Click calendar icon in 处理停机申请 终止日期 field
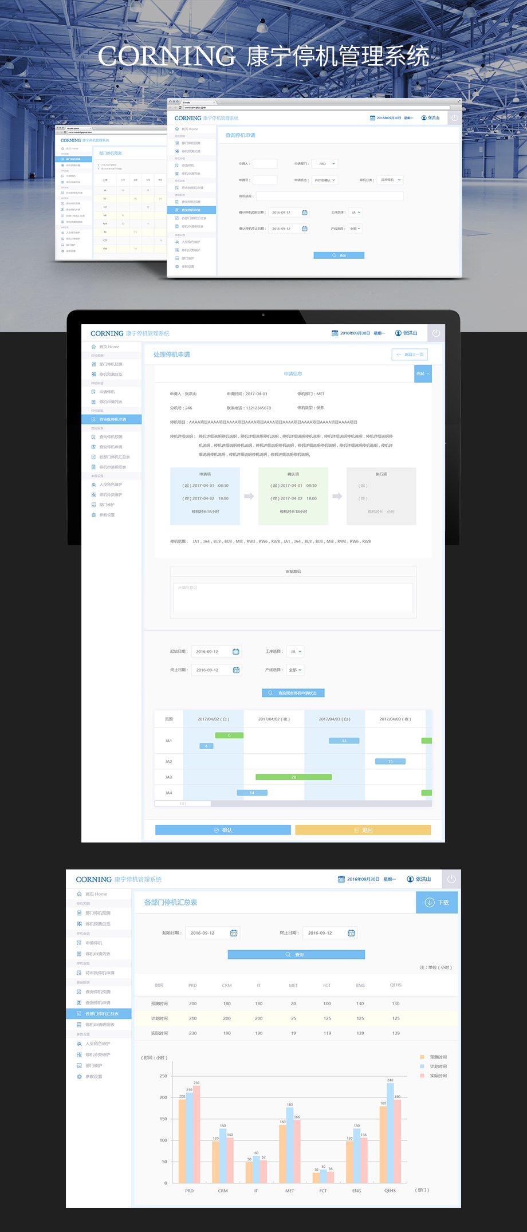The height and width of the screenshot is (1232, 527). [236, 670]
